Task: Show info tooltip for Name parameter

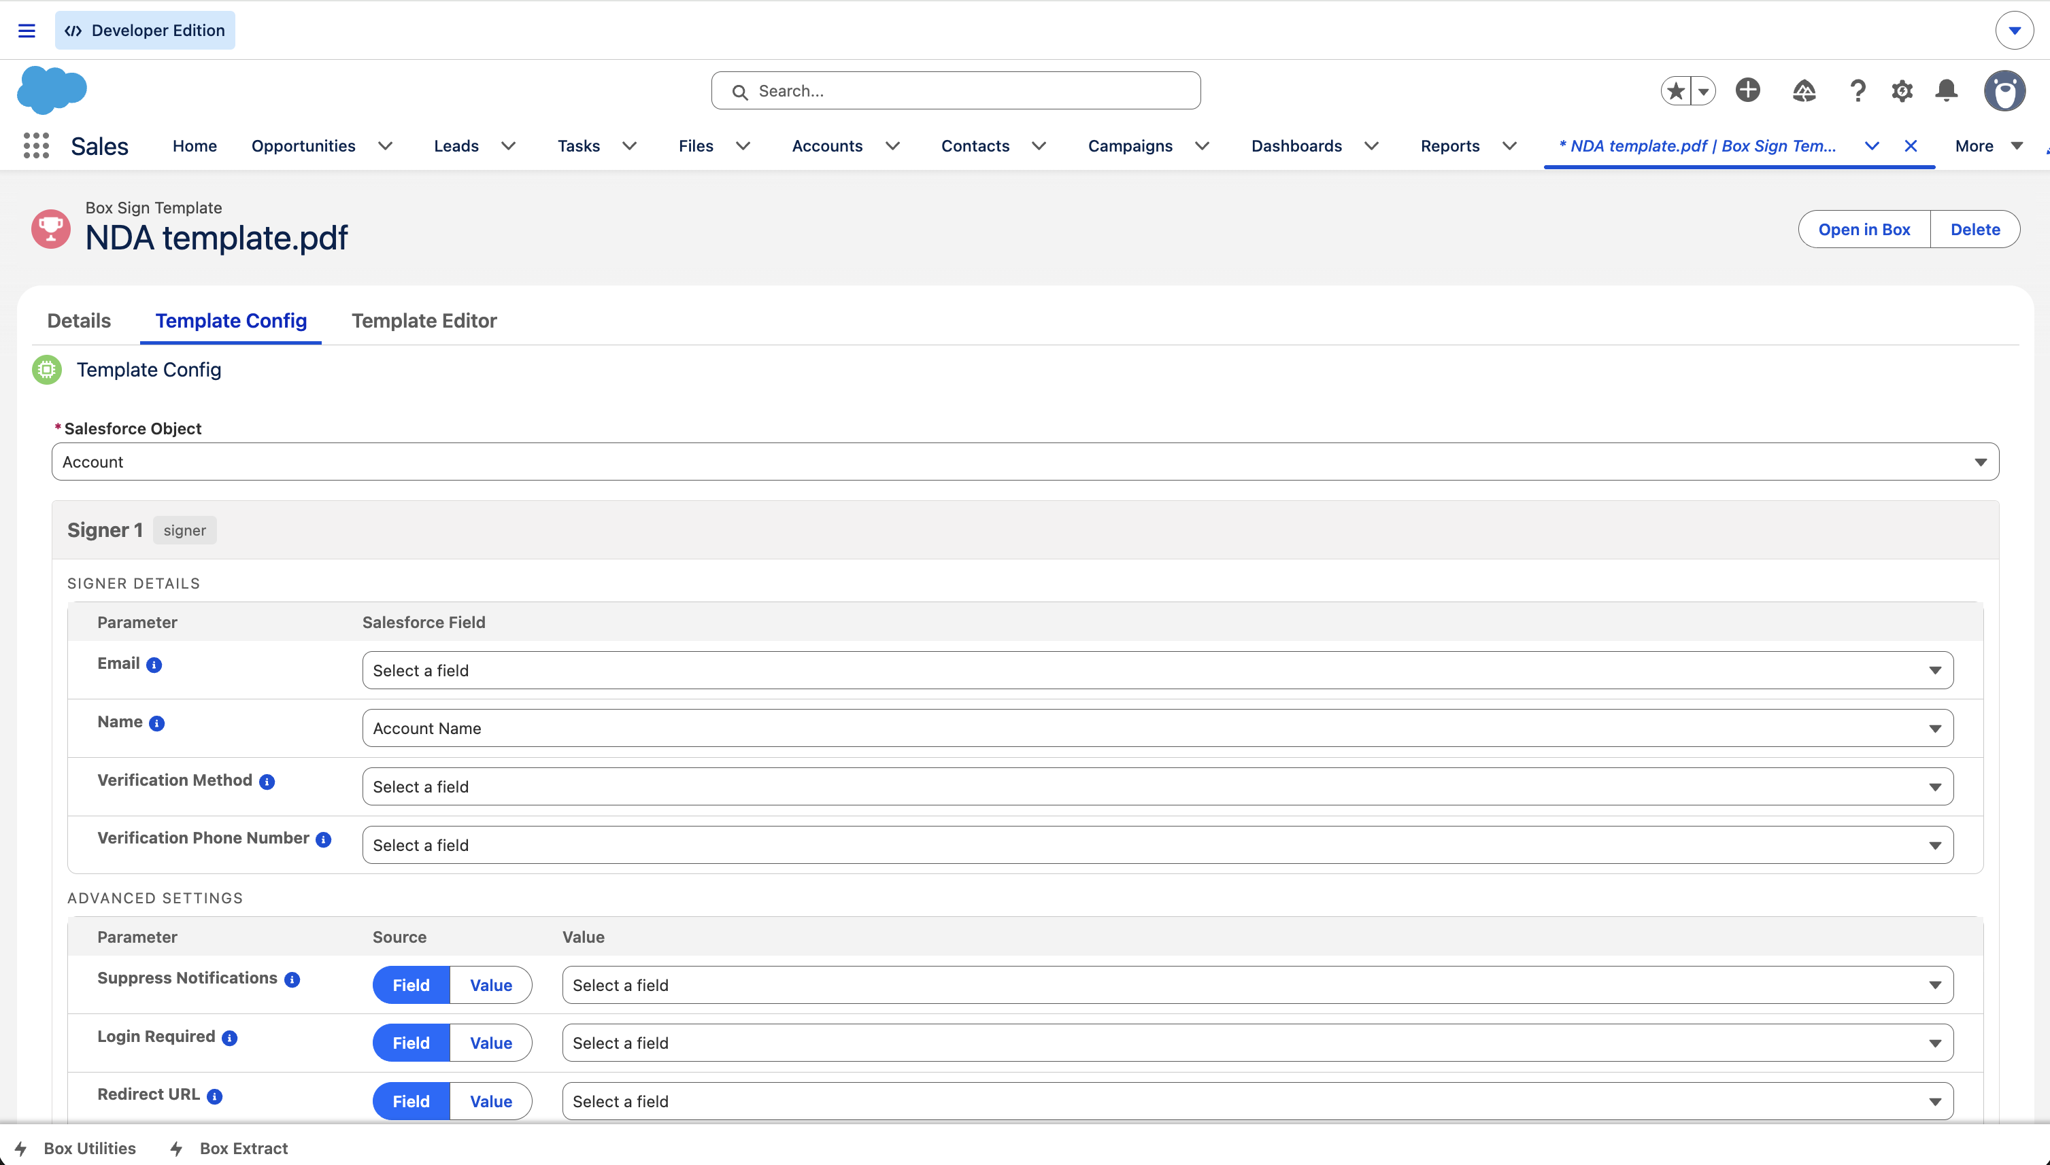Action: (x=157, y=723)
